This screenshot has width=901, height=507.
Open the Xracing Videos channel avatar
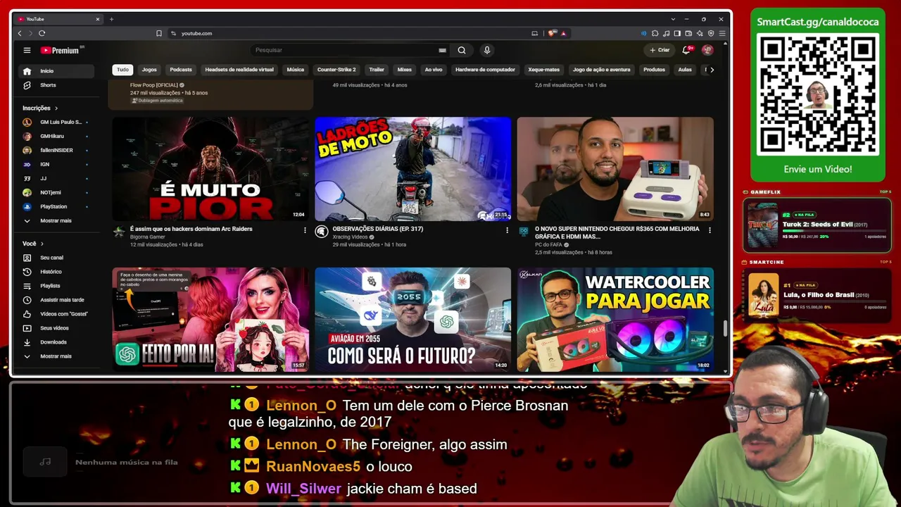(x=321, y=232)
